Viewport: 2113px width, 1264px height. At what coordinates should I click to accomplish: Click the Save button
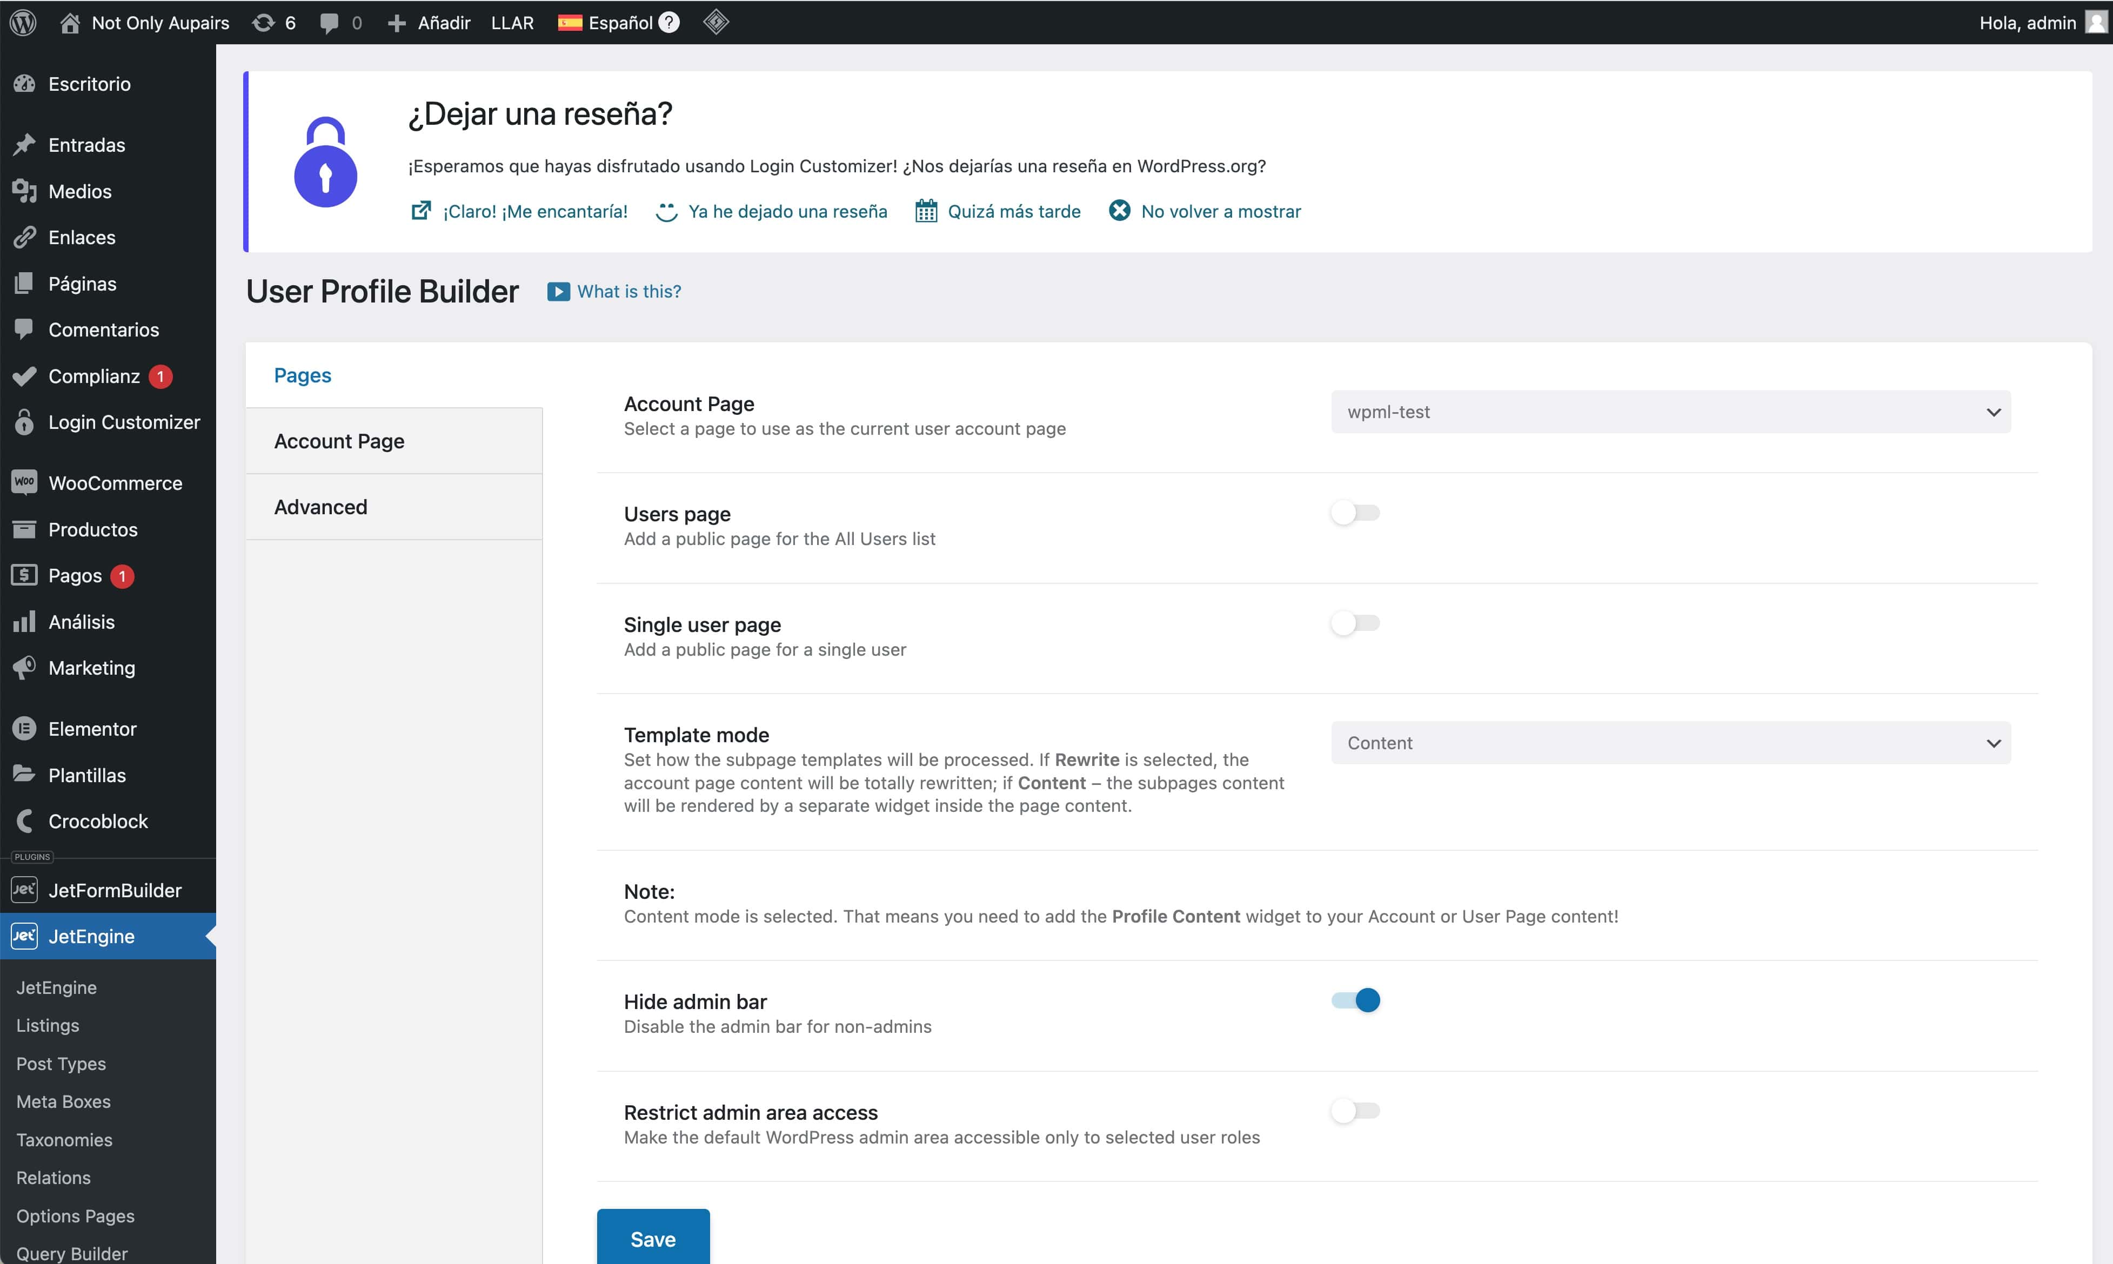coord(653,1238)
